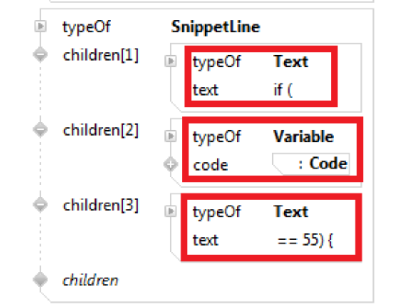Collapse the children[3] node diamond
Image resolution: width=410 pixels, height=307 pixels.
[41, 204]
